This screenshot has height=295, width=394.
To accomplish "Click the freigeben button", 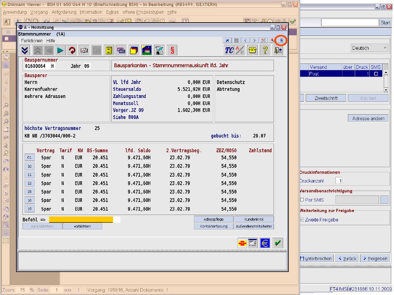I will click(x=375, y=259).
